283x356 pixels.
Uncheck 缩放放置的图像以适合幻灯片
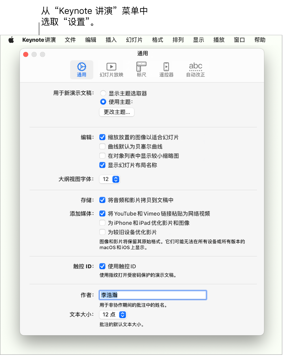(x=103, y=137)
